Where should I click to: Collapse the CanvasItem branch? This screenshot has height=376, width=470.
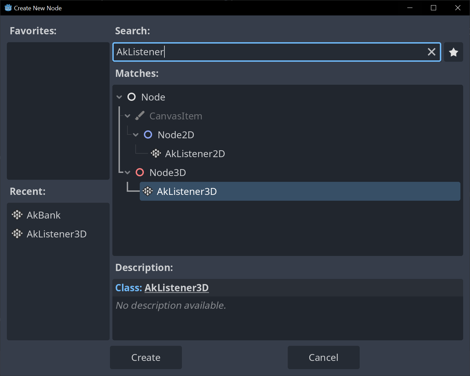[127, 116]
